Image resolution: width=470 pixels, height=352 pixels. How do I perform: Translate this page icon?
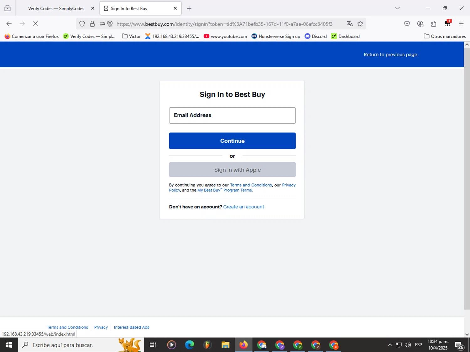(350, 24)
